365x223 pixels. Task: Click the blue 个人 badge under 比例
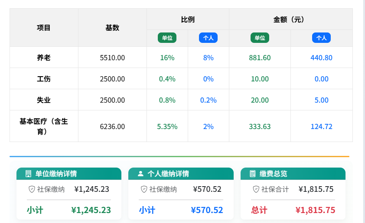[209, 38]
